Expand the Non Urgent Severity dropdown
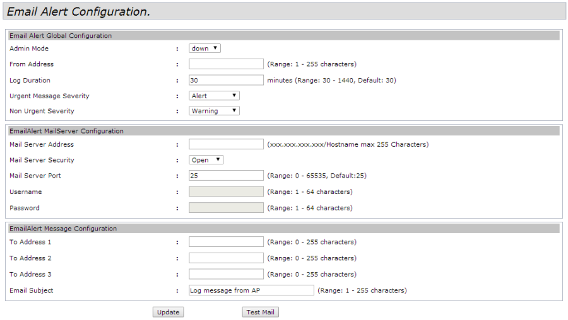 point(214,111)
